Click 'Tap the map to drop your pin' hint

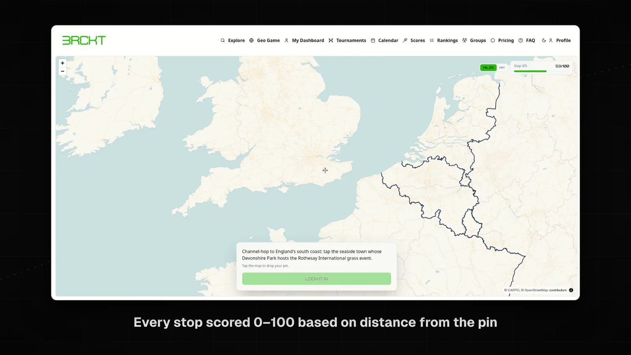tap(265, 266)
